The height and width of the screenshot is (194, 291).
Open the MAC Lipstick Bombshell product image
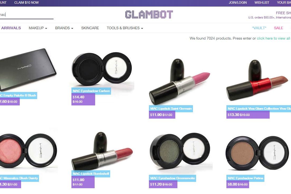(x=102, y=151)
